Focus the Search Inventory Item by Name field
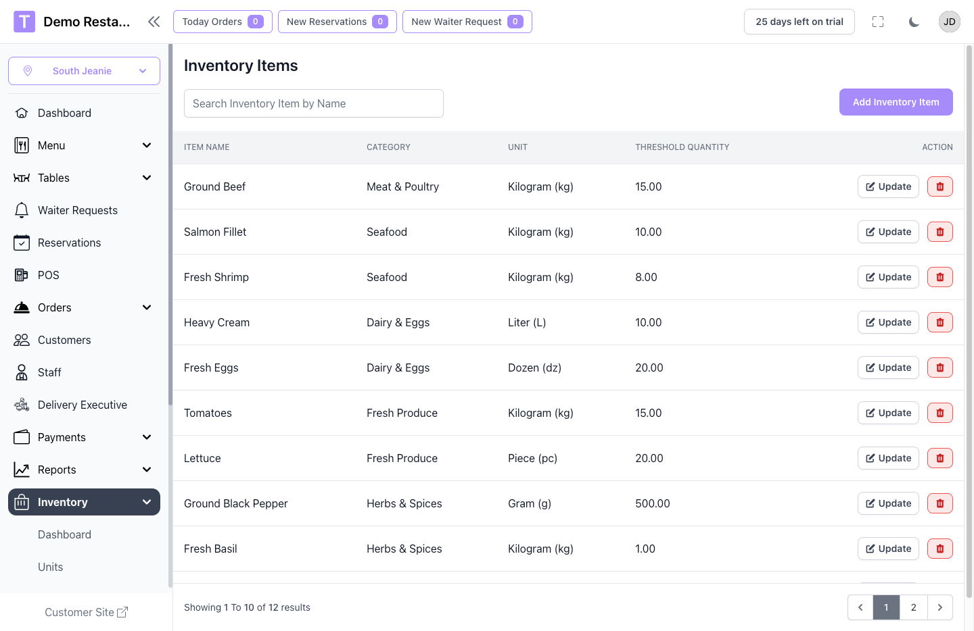Image resolution: width=974 pixels, height=631 pixels. coord(314,103)
